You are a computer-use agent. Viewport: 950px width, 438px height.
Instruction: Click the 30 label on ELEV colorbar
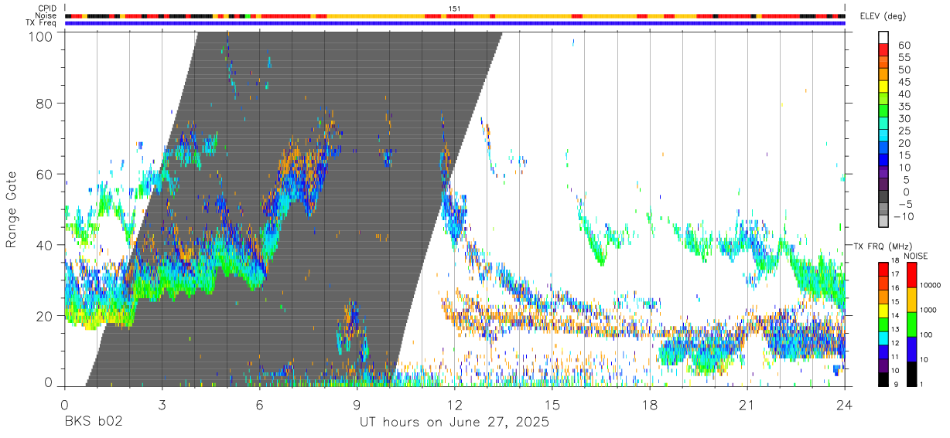[x=903, y=118]
